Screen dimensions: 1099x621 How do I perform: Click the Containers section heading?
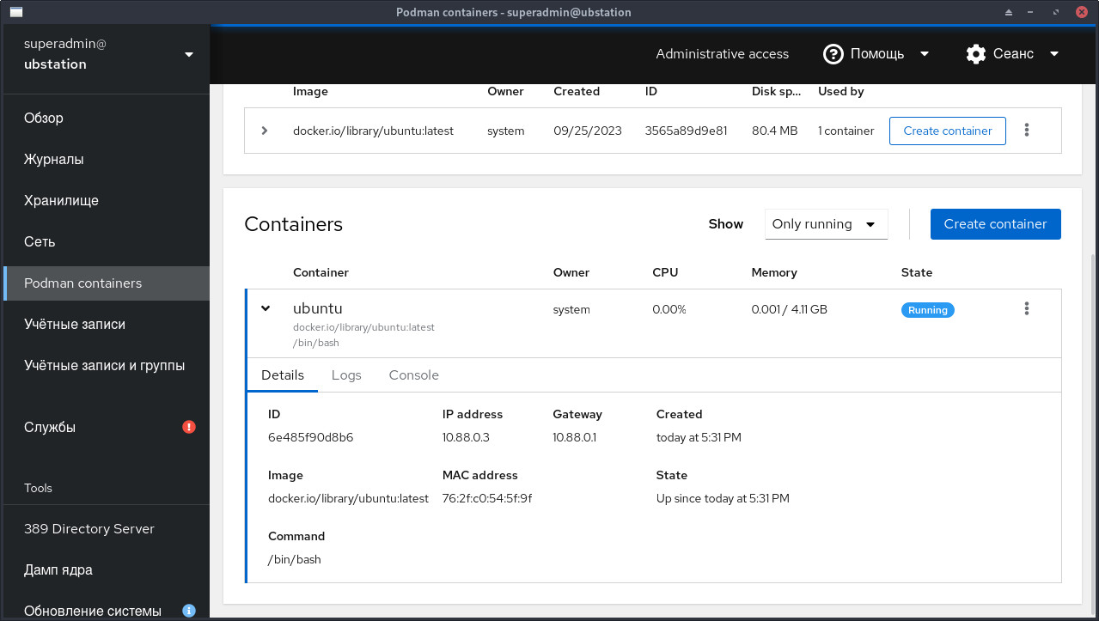293,224
